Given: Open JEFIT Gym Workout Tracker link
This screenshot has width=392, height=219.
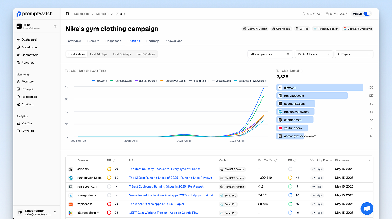Looking at the screenshot, I should click(x=164, y=213).
